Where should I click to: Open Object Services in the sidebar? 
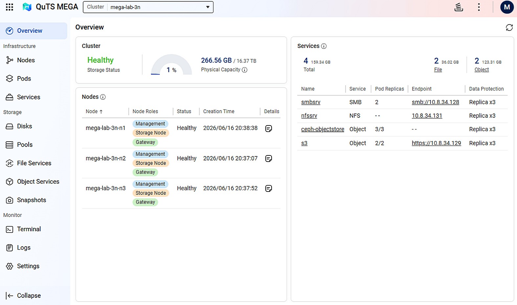click(x=34, y=182)
